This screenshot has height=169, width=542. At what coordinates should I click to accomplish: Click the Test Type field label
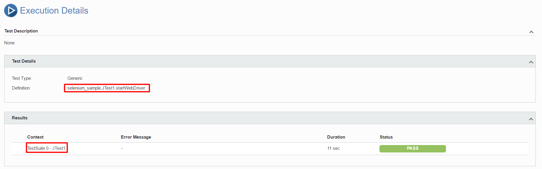click(22, 78)
